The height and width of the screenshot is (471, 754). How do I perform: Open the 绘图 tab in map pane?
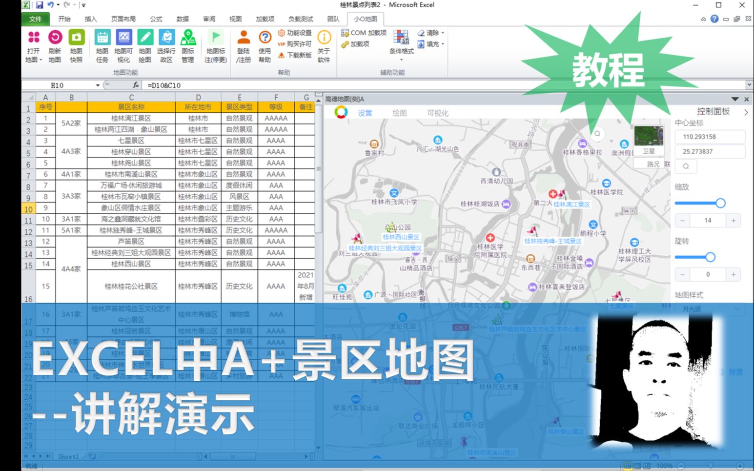tap(399, 113)
